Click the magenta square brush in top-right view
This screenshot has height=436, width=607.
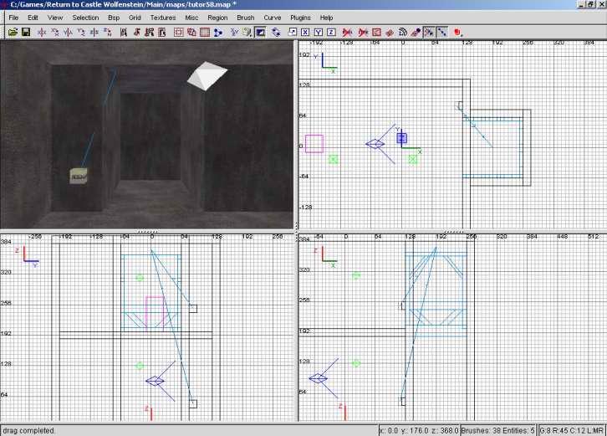tap(314, 143)
